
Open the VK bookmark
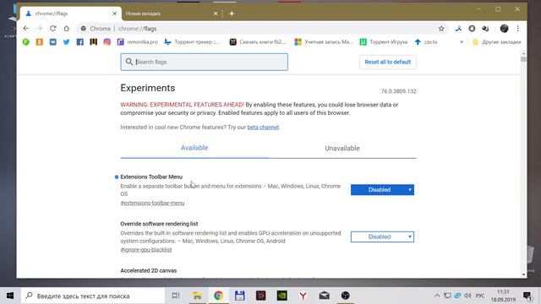[52, 42]
